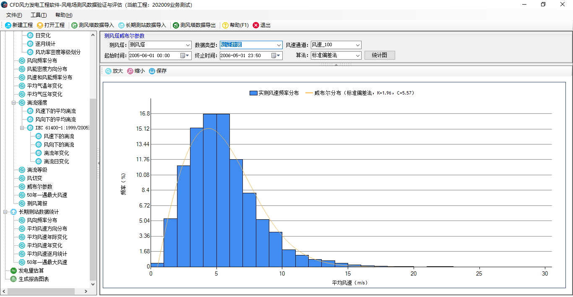Click the icon beside 平均气压年变化
The width and height of the screenshot is (573, 297).
(22, 94)
